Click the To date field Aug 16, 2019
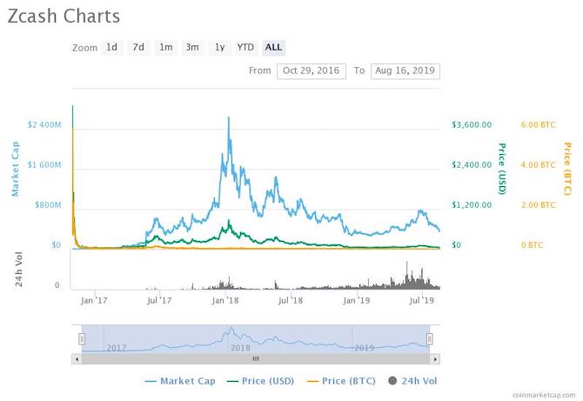The image size is (583, 401). point(405,71)
